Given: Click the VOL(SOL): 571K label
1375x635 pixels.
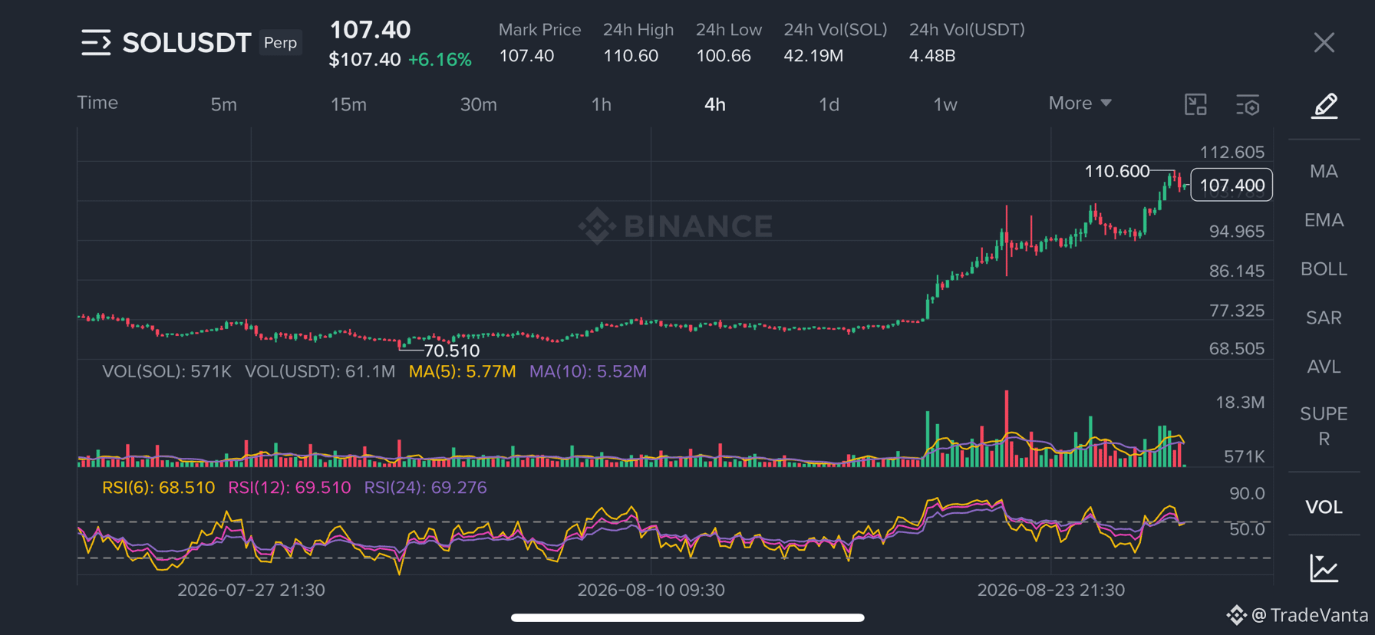Looking at the screenshot, I should pyautogui.click(x=167, y=371).
